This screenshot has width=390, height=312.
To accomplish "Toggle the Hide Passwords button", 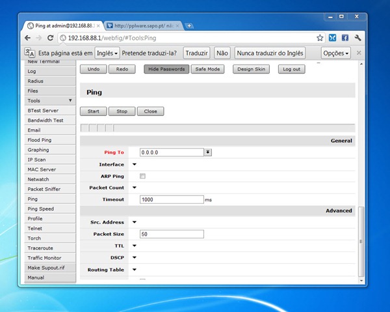I will (166, 69).
